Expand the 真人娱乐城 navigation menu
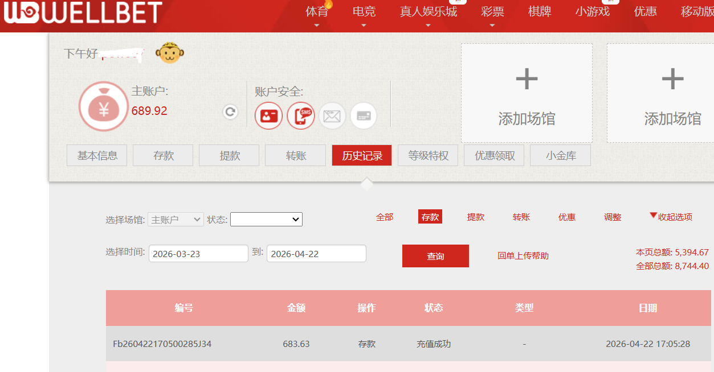 tap(429, 12)
